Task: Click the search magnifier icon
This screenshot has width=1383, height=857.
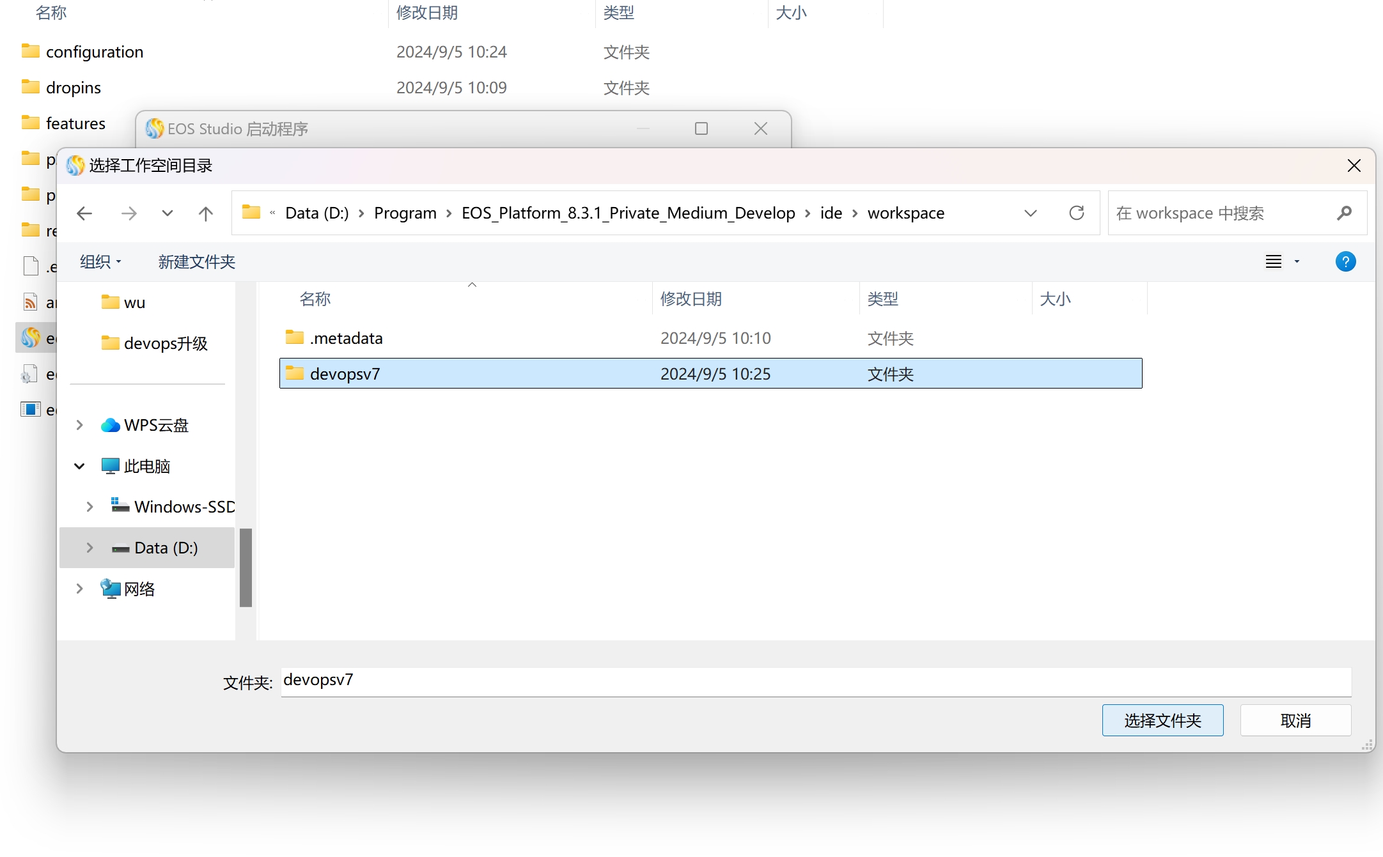Action: [1344, 213]
